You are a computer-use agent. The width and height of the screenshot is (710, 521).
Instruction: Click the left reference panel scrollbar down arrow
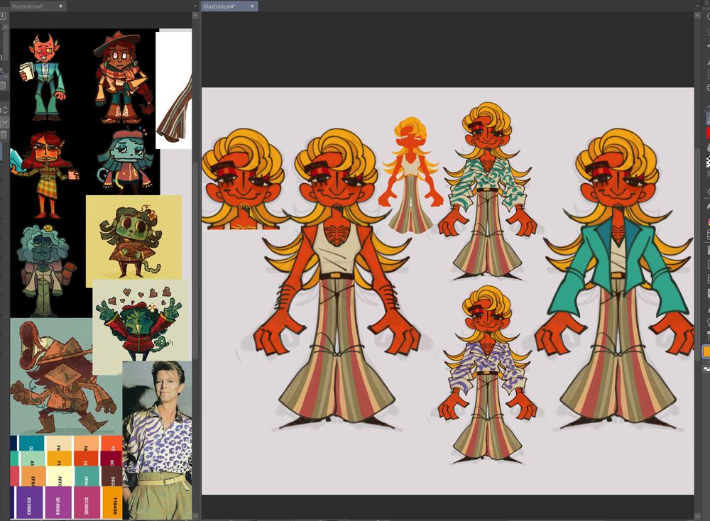195,516
